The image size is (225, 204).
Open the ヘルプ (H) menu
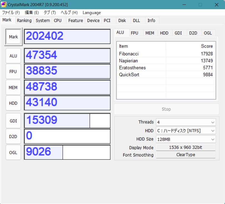click(x=69, y=13)
